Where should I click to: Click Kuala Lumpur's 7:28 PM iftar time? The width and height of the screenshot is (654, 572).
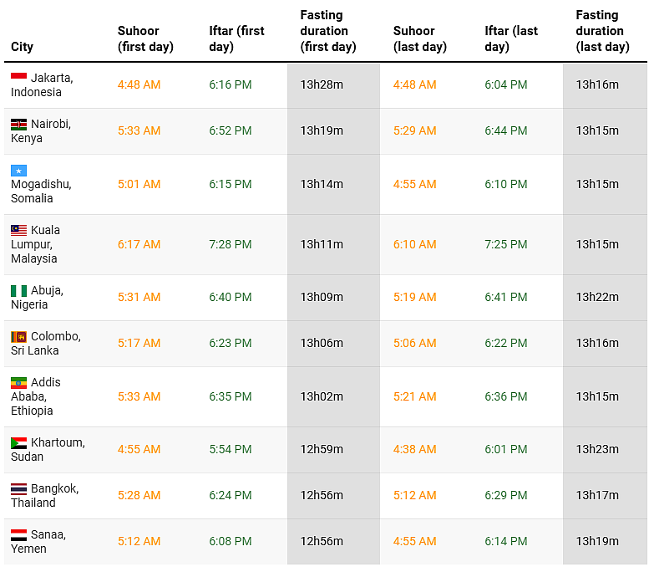click(231, 244)
